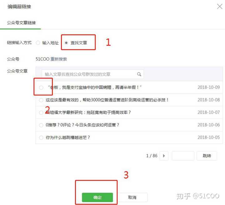Click title 我是支付宝抽中的中国锦鲤
This screenshot has height=205, width=225.
95,87
